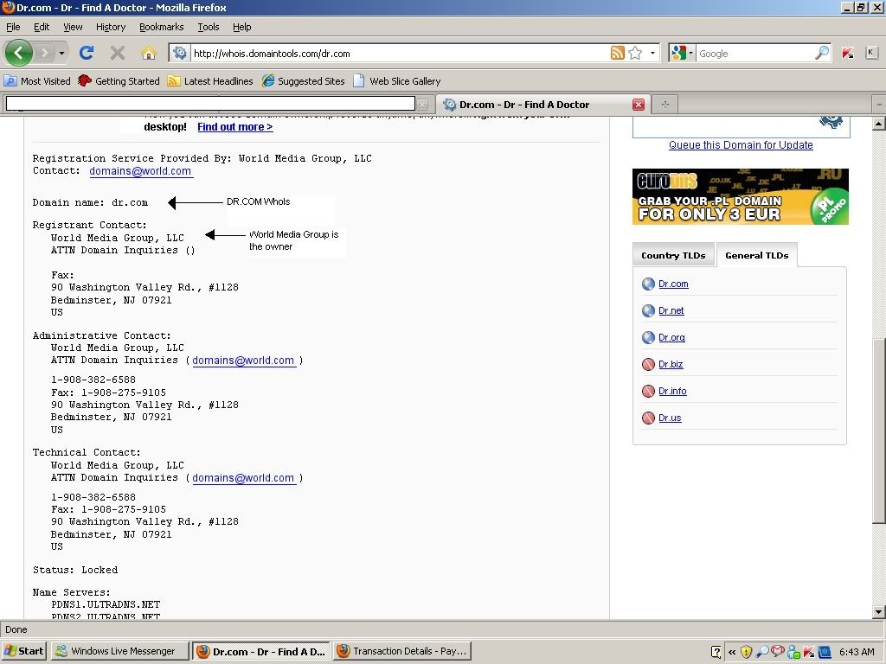Switch to Windows Live Messenger in taskbar

coord(119,651)
